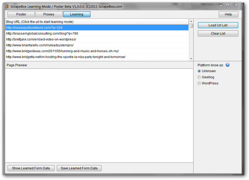The image size is (249, 180).
Task: Click the Load Url List button
Action: (x=218, y=25)
